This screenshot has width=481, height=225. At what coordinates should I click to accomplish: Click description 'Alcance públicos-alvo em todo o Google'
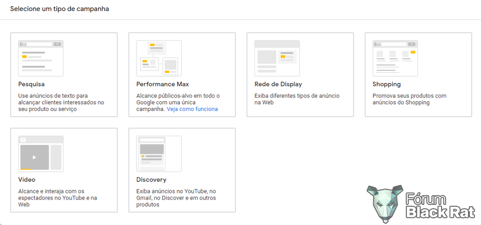178,102
